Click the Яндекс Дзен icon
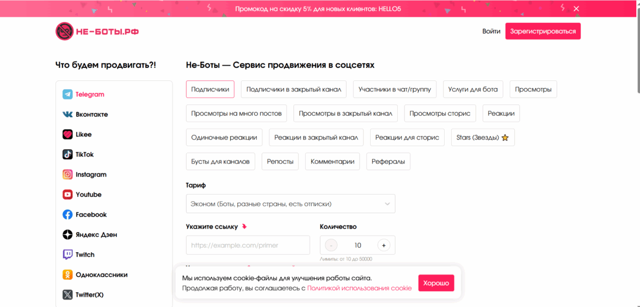Image resolution: width=640 pixels, height=307 pixels. tap(67, 235)
